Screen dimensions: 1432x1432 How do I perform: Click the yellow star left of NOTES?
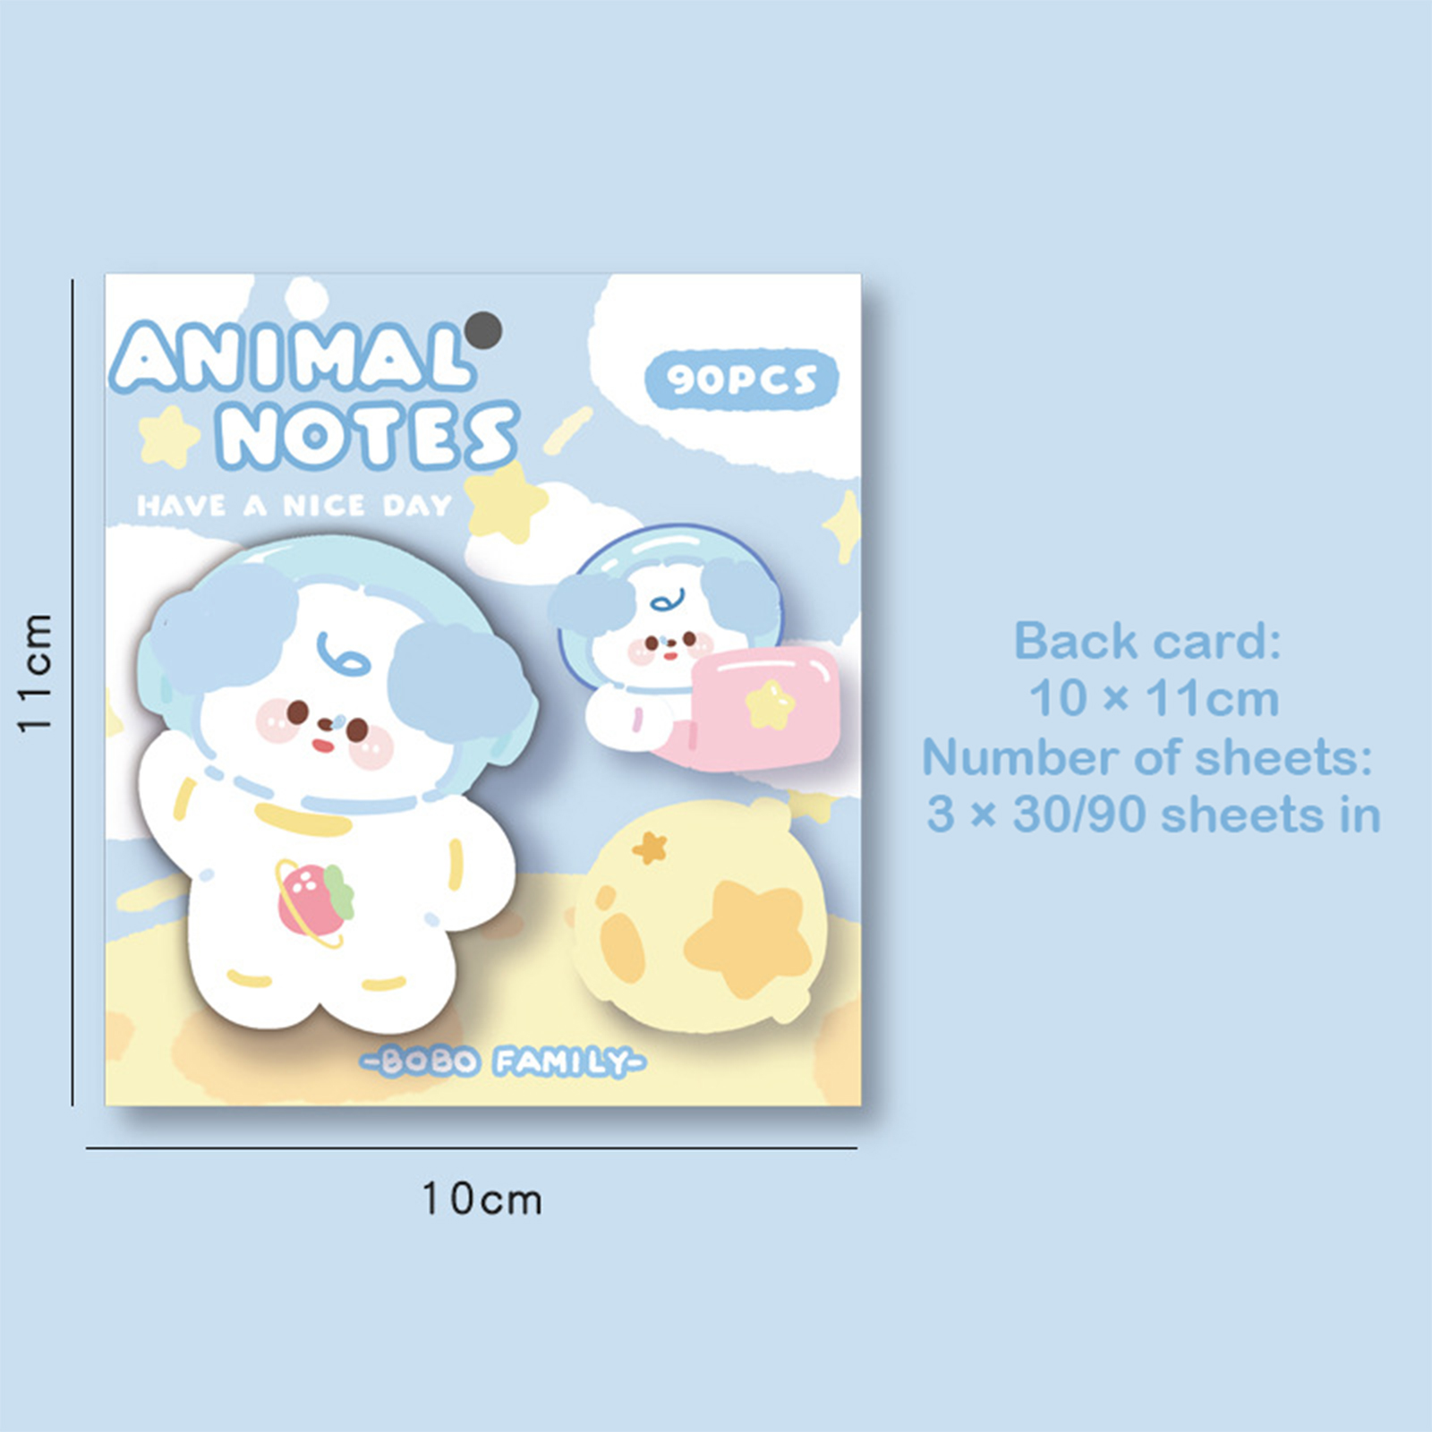[169, 437]
